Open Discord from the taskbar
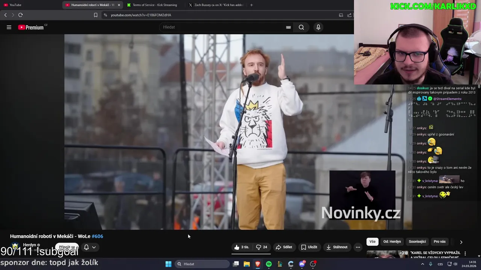The image size is (481, 270). 302,264
